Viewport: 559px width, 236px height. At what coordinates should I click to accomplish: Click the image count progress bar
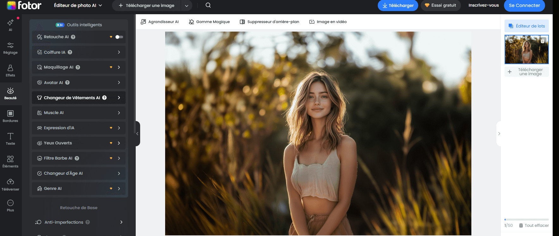tap(526, 219)
